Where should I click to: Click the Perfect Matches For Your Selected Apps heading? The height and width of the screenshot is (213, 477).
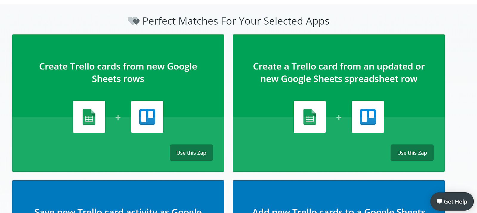coord(236,21)
